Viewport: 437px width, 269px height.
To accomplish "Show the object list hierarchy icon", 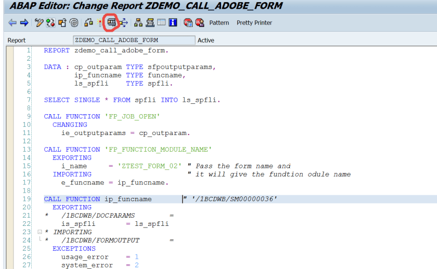I will [138, 23].
